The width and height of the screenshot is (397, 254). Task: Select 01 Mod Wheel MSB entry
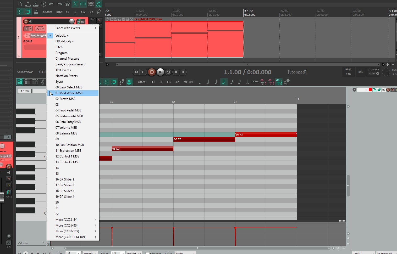[x=73, y=93]
